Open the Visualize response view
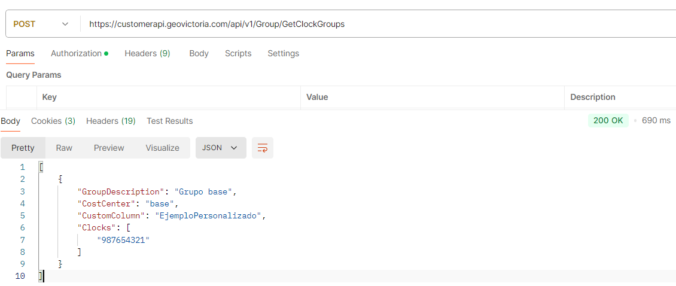The width and height of the screenshot is (676, 286). click(162, 148)
